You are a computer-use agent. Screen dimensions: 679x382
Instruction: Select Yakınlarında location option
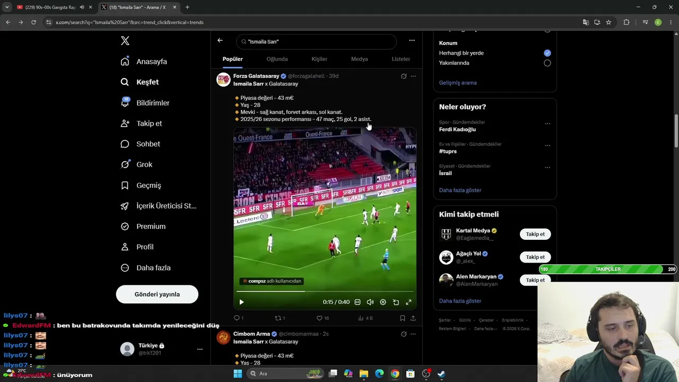click(547, 63)
